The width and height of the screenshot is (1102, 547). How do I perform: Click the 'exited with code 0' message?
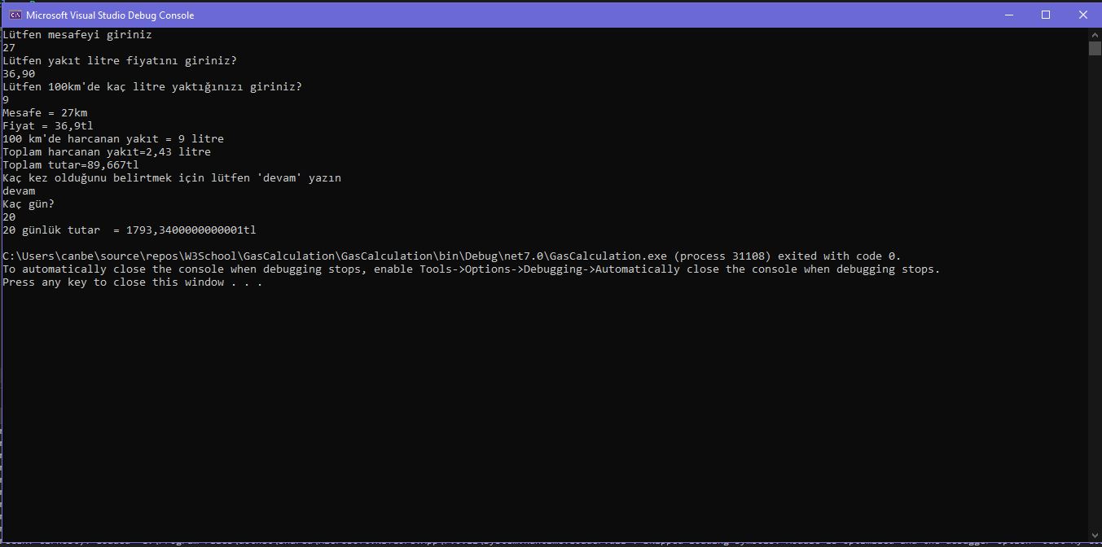coord(839,256)
